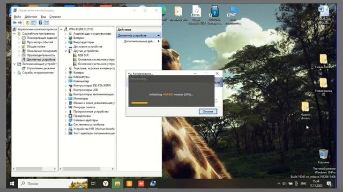Close the Копирование dialog
Screen dimensions: 343x192
click(217, 74)
